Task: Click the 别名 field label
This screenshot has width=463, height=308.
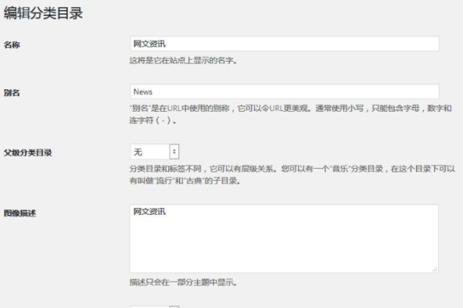Action: coord(12,92)
